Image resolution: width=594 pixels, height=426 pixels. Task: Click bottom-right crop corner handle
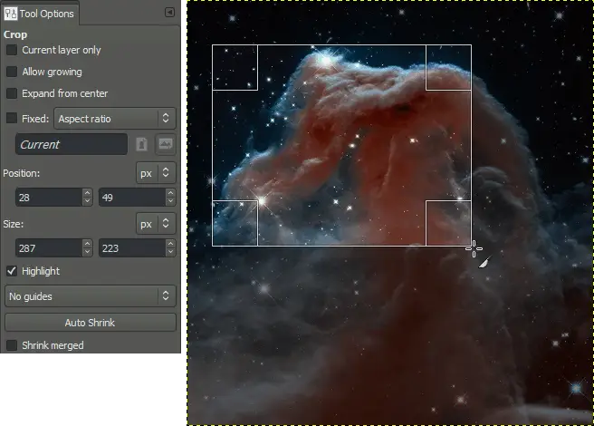pos(448,223)
